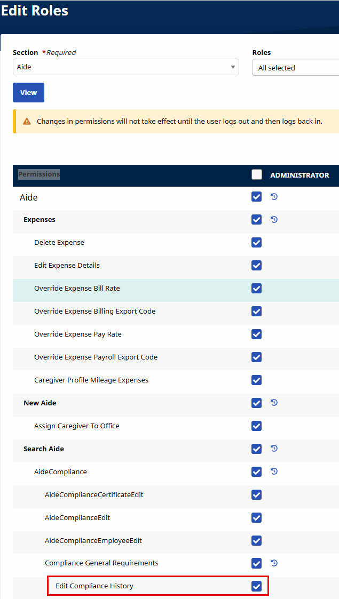Select the Search Aide tree row label

(x=44, y=449)
